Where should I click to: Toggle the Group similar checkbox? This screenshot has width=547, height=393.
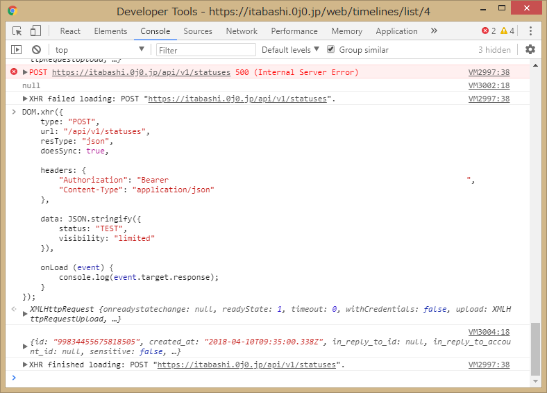point(331,50)
